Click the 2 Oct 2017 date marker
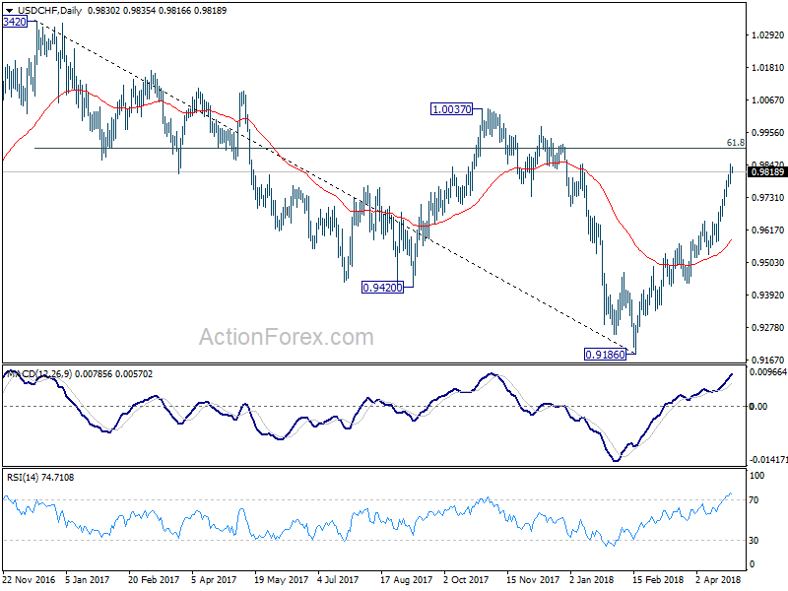Image resolution: width=788 pixels, height=591 pixels. [x=465, y=579]
